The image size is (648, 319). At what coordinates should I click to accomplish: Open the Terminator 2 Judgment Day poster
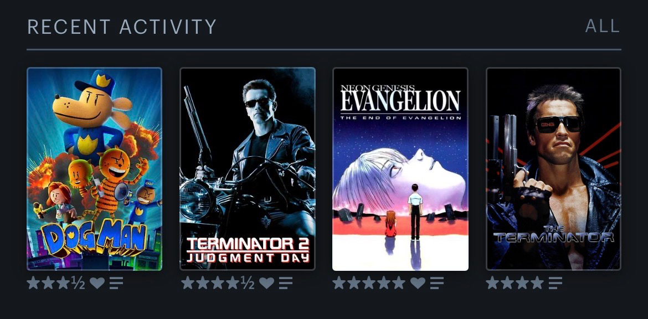[248, 169]
